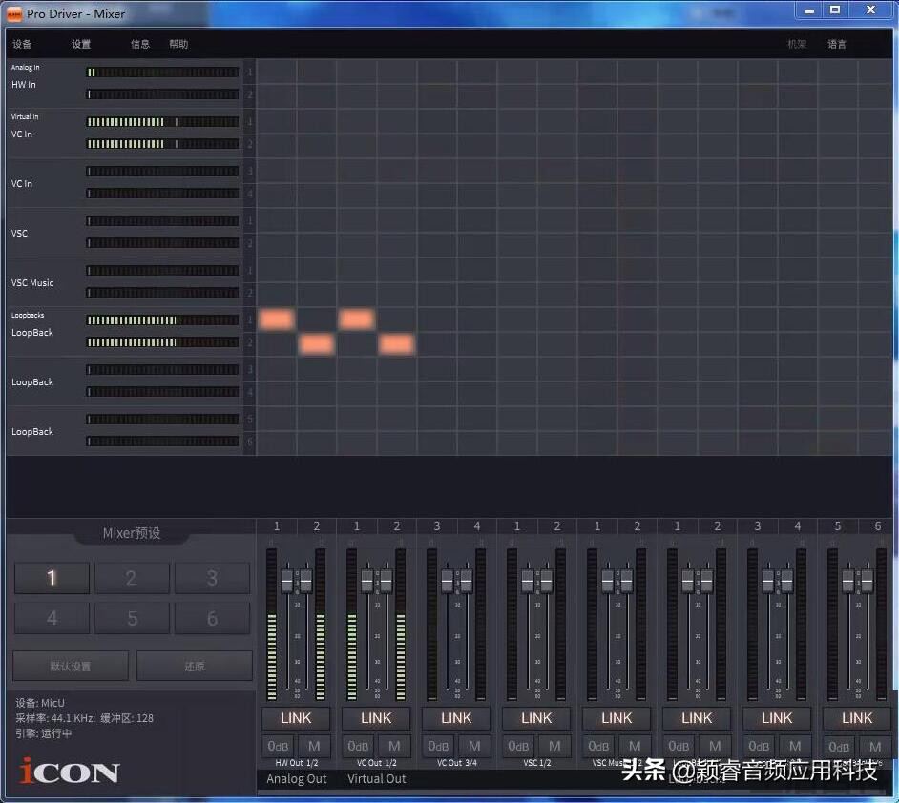Reset VSC 1/2 with 0dB button
This screenshot has width=899, height=803.
519,746
